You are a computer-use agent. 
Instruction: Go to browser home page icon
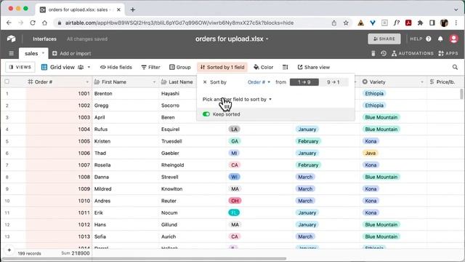[44, 23]
